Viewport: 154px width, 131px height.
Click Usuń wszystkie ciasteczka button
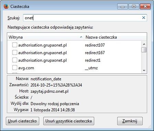[69, 121]
